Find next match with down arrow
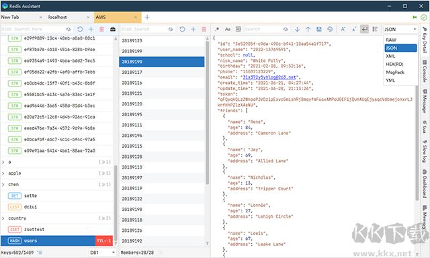430x258 pixels. tap(297, 29)
